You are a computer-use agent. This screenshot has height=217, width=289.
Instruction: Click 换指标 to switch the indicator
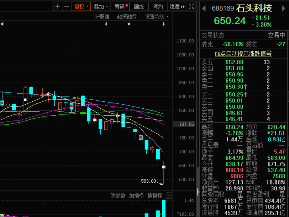(155, 195)
